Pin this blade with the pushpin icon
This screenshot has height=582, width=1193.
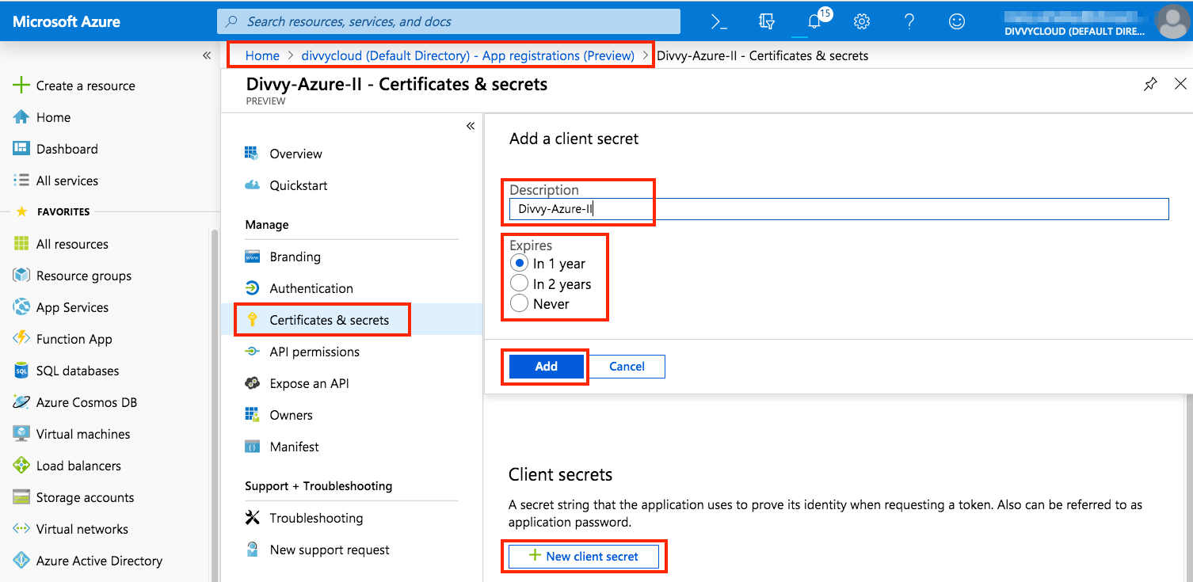click(x=1150, y=84)
